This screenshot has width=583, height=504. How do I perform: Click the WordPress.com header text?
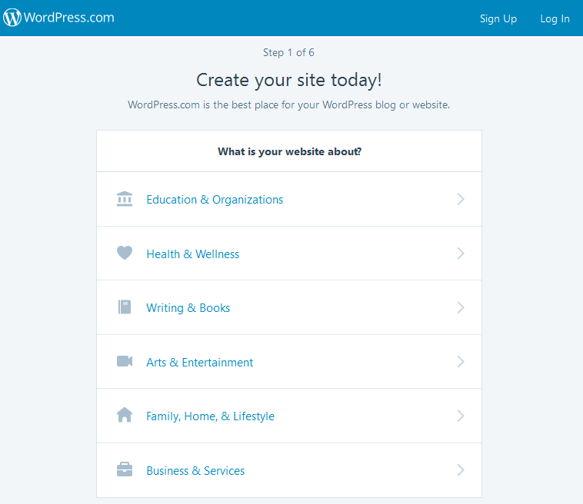[69, 18]
